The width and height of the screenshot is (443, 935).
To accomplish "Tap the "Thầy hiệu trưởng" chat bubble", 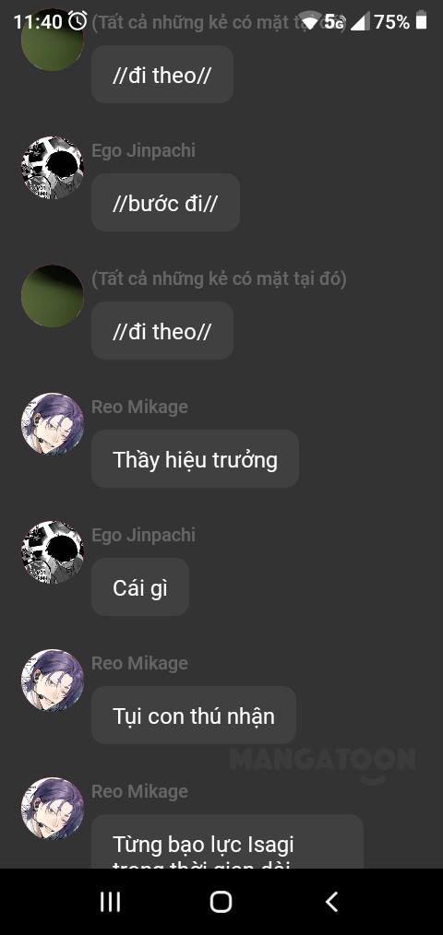I will [196, 459].
